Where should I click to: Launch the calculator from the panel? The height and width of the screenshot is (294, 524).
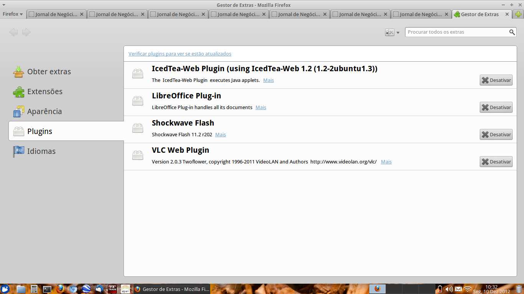pos(34,289)
